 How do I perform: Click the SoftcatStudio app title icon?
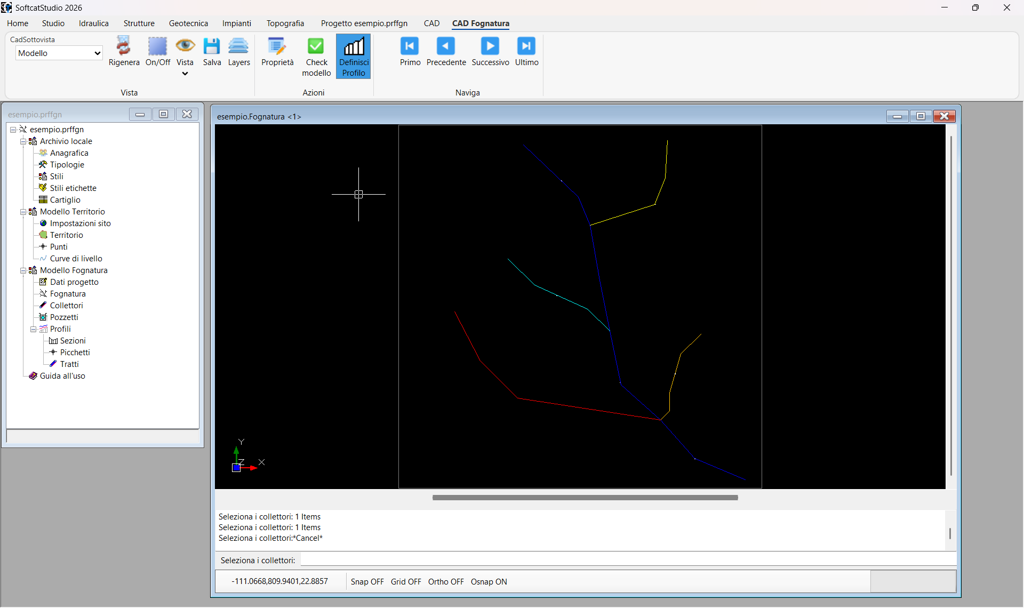pos(6,7)
